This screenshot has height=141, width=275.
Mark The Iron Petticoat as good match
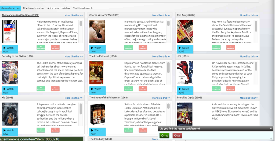coord(129,89)
